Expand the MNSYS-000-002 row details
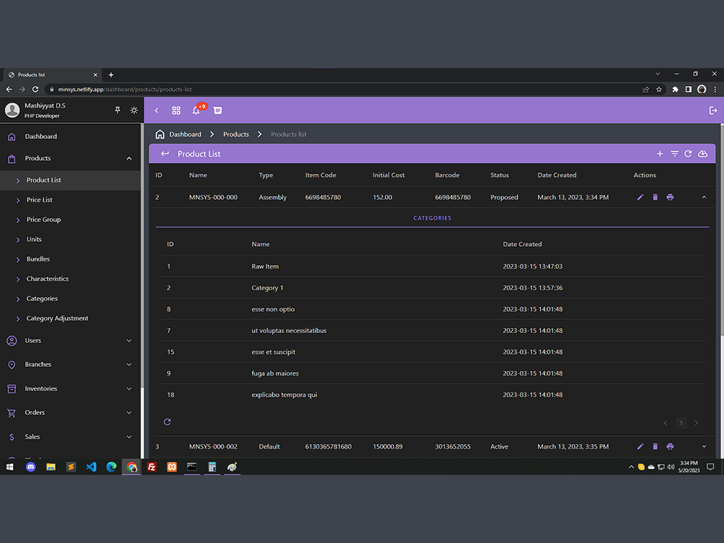 (x=704, y=447)
